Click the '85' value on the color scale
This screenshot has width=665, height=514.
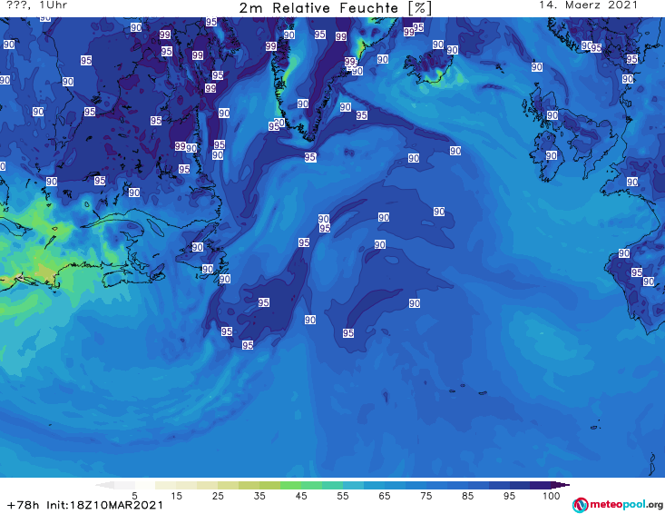click(468, 496)
